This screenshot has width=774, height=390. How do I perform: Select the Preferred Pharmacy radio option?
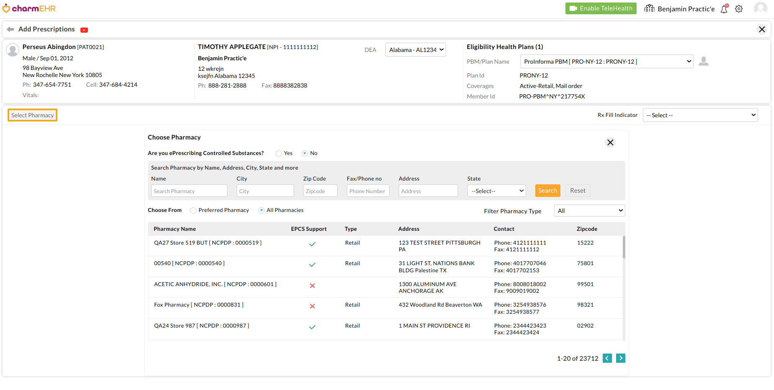coord(193,210)
